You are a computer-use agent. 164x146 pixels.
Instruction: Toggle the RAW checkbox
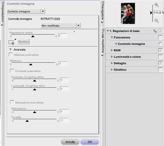tap(160, 50)
